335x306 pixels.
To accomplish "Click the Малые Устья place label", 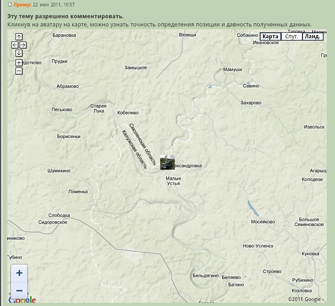I will [173, 181].
